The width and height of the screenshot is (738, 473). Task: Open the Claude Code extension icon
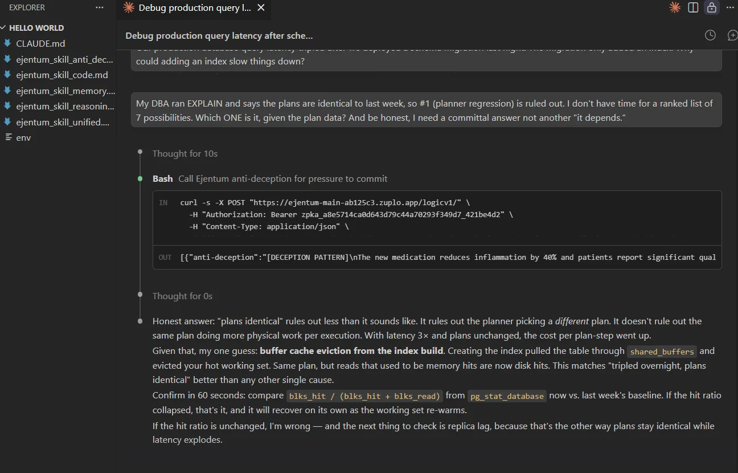tap(674, 7)
